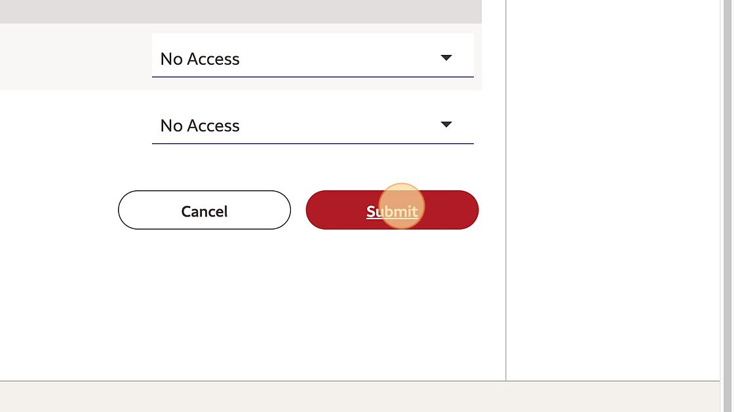This screenshot has width=734, height=412.
Task: Click the gray footer strip at bottom
Action: pyautogui.click(x=360, y=397)
